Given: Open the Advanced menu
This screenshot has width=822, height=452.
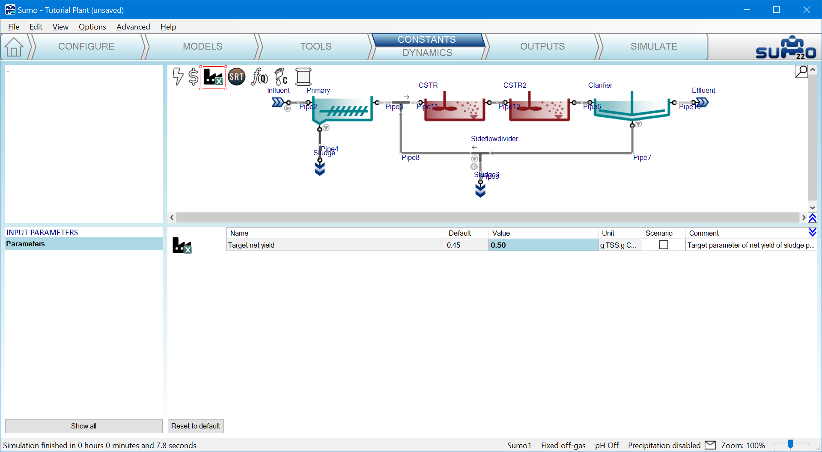Looking at the screenshot, I should (x=133, y=27).
